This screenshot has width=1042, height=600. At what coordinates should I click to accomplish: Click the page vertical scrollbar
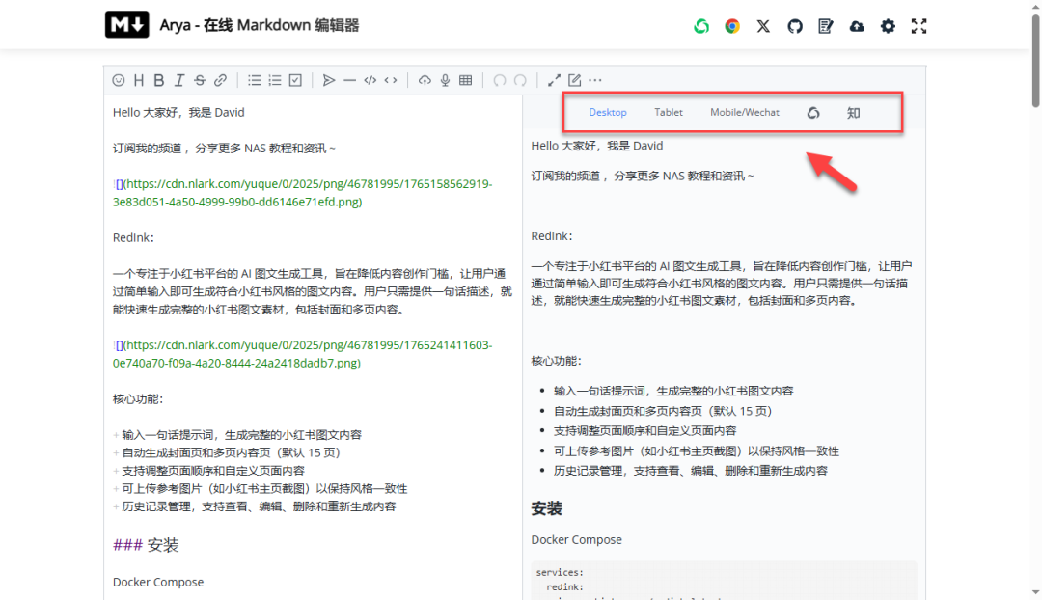coord(1035,58)
